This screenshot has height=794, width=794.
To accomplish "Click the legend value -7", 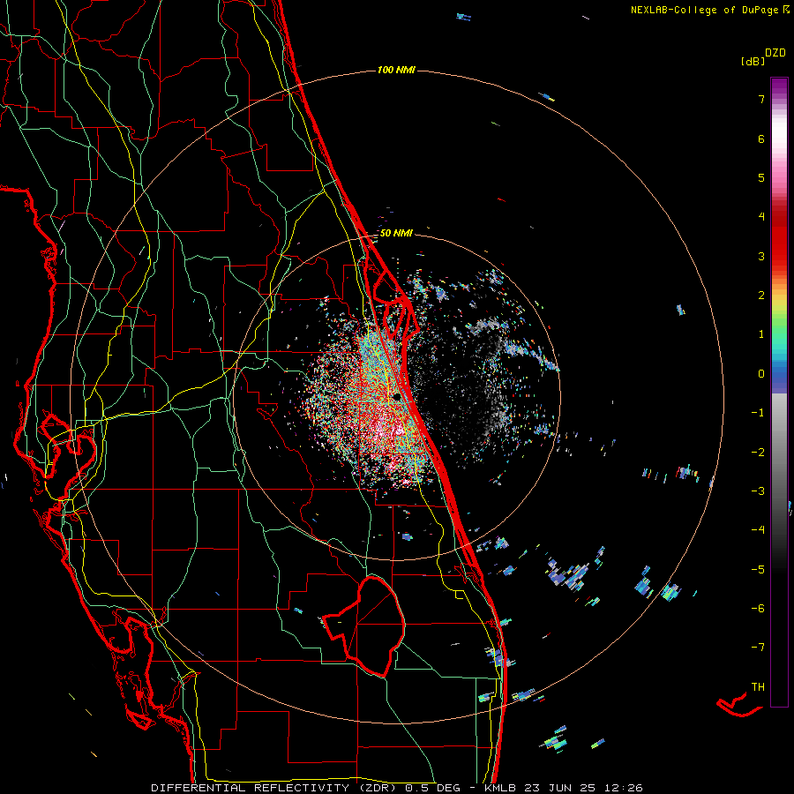I will (x=758, y=648).
